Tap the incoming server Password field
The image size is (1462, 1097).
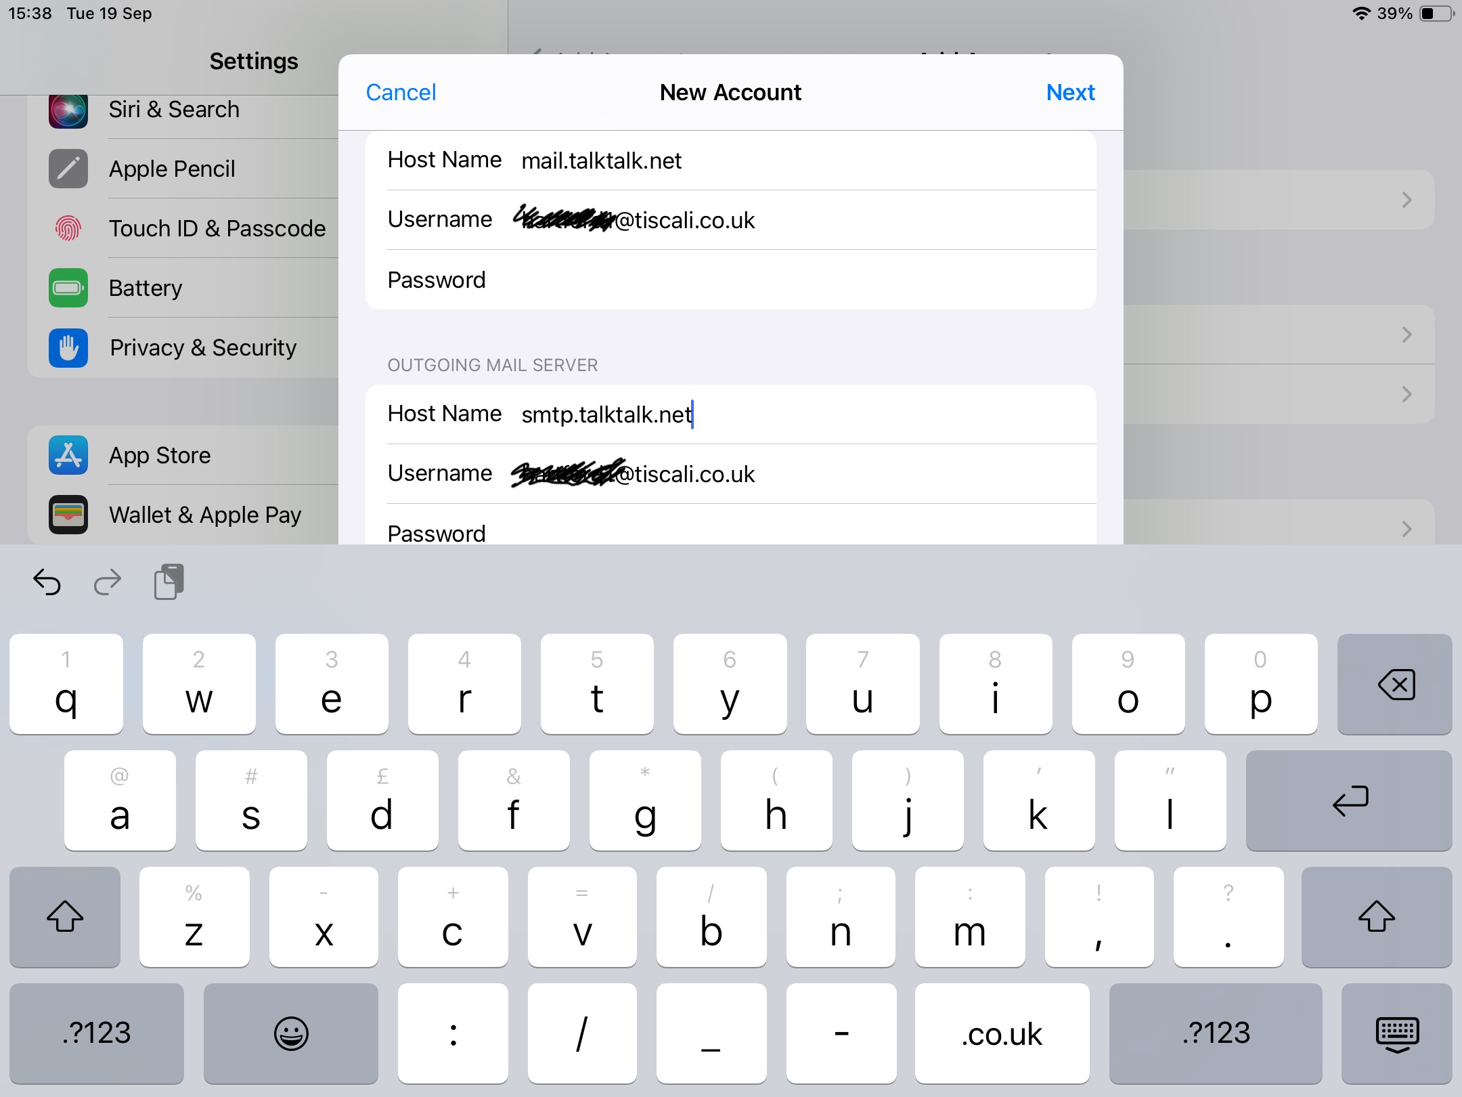point(731,280)
